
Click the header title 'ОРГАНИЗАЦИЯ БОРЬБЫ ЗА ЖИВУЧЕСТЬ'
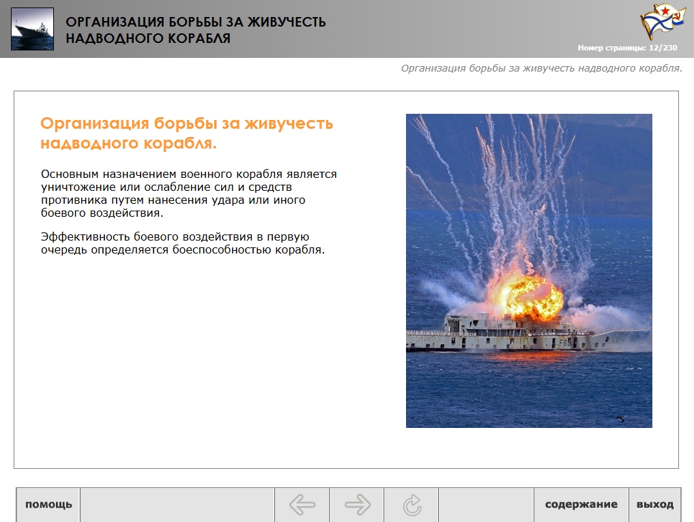(x=196, y=22)
